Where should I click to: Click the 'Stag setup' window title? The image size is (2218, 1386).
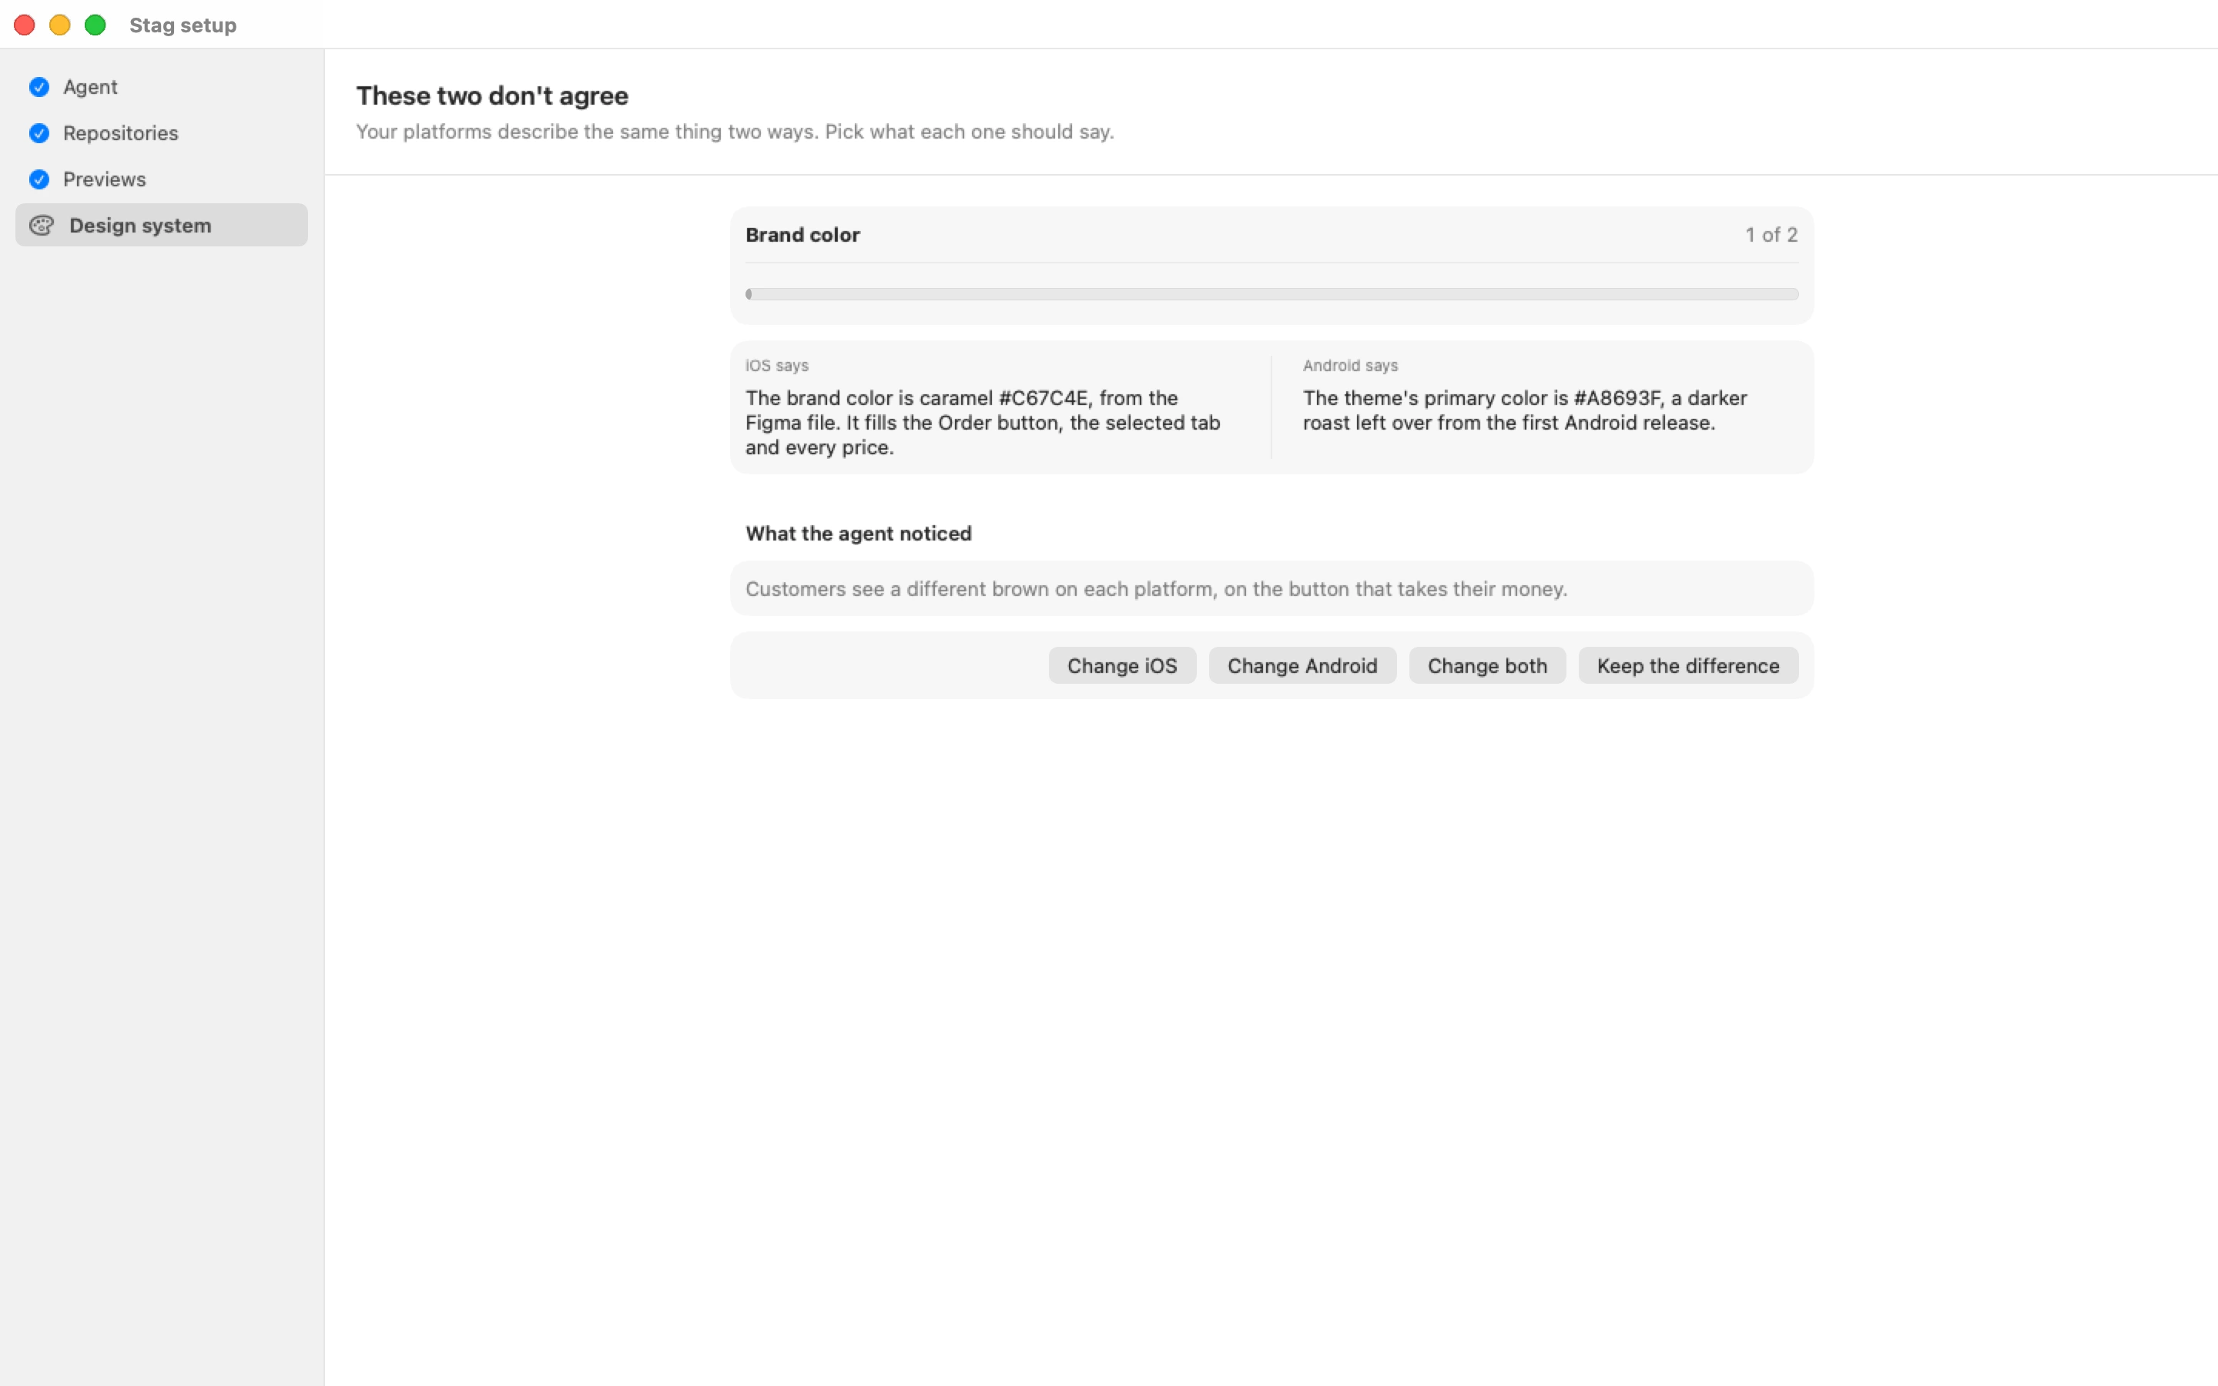tap(183, 25)
